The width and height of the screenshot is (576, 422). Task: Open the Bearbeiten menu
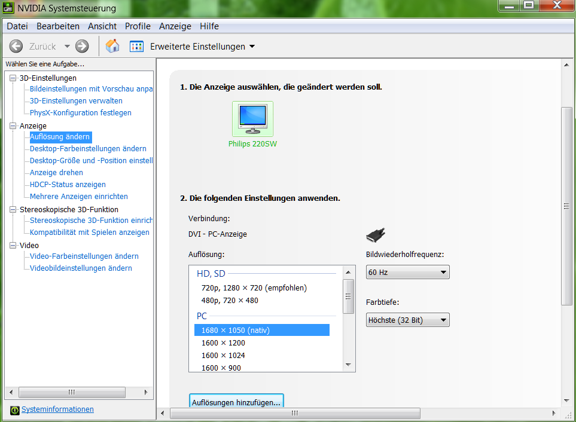click(x=58, y=26)
